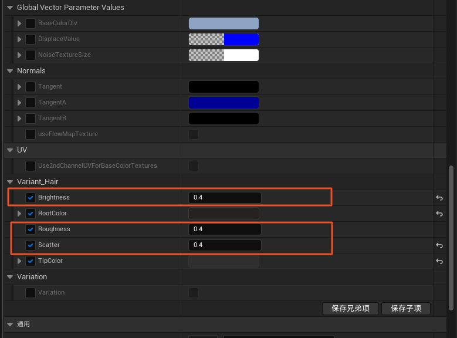This screenshot has height=338, width=457.
Task: Toggle the Use2ndChannelUVForBaseColorTextures override checkbox
Action: click(x=31, y=166)
